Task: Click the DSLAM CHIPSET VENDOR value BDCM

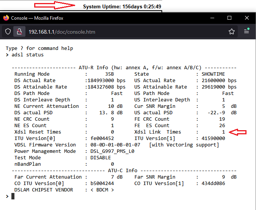Action: tap(102, 190)
